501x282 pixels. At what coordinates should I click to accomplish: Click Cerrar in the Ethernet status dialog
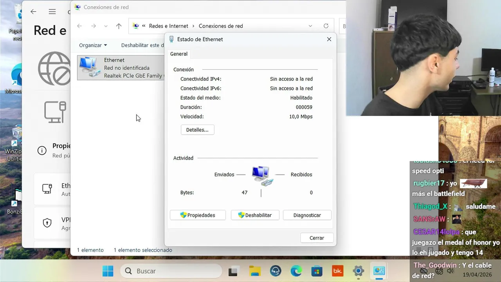click(x=317, y=238)
